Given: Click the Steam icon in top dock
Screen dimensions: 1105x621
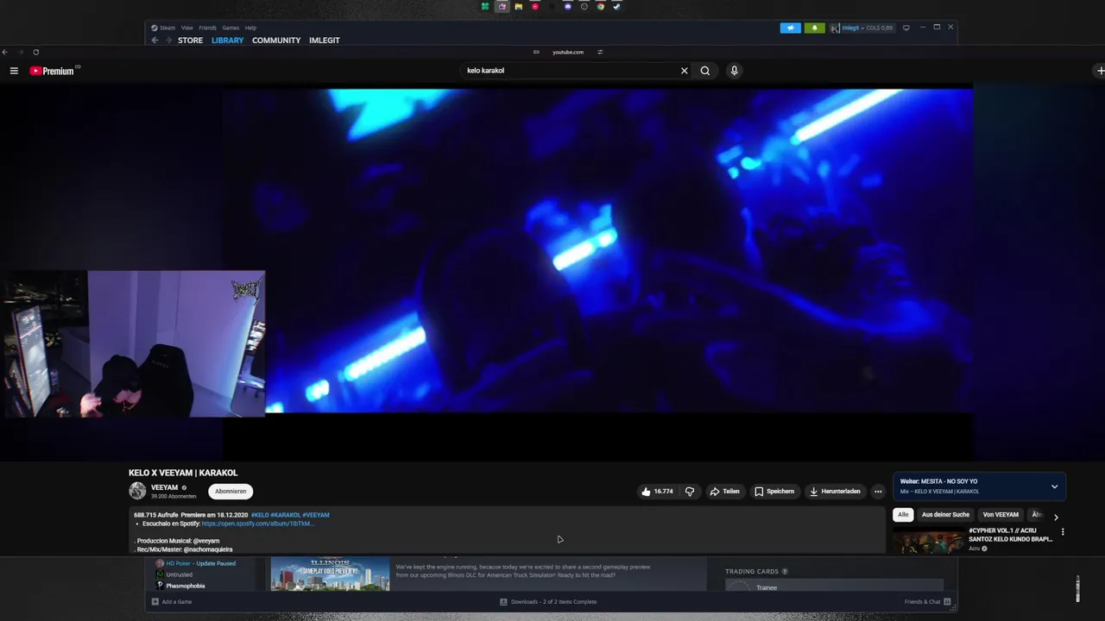Looking at the screenshot, I should (616, 6).
